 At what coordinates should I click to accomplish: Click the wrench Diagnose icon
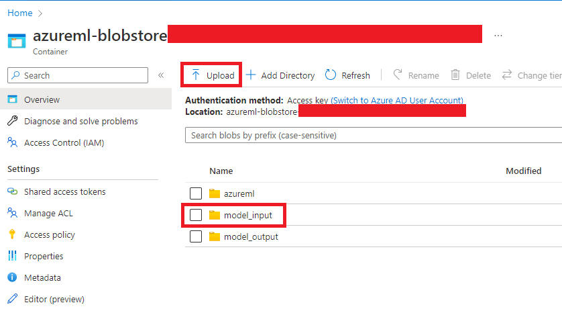(13, 121)
